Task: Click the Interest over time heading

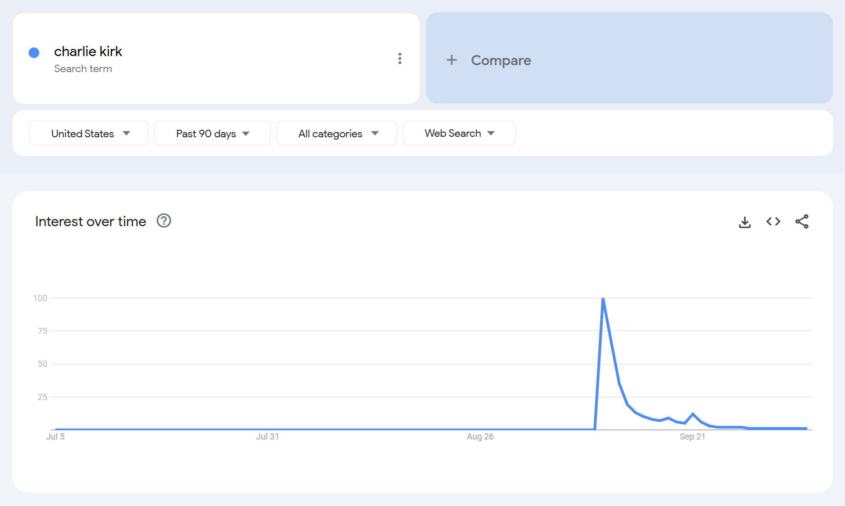Action: (90, 221)
